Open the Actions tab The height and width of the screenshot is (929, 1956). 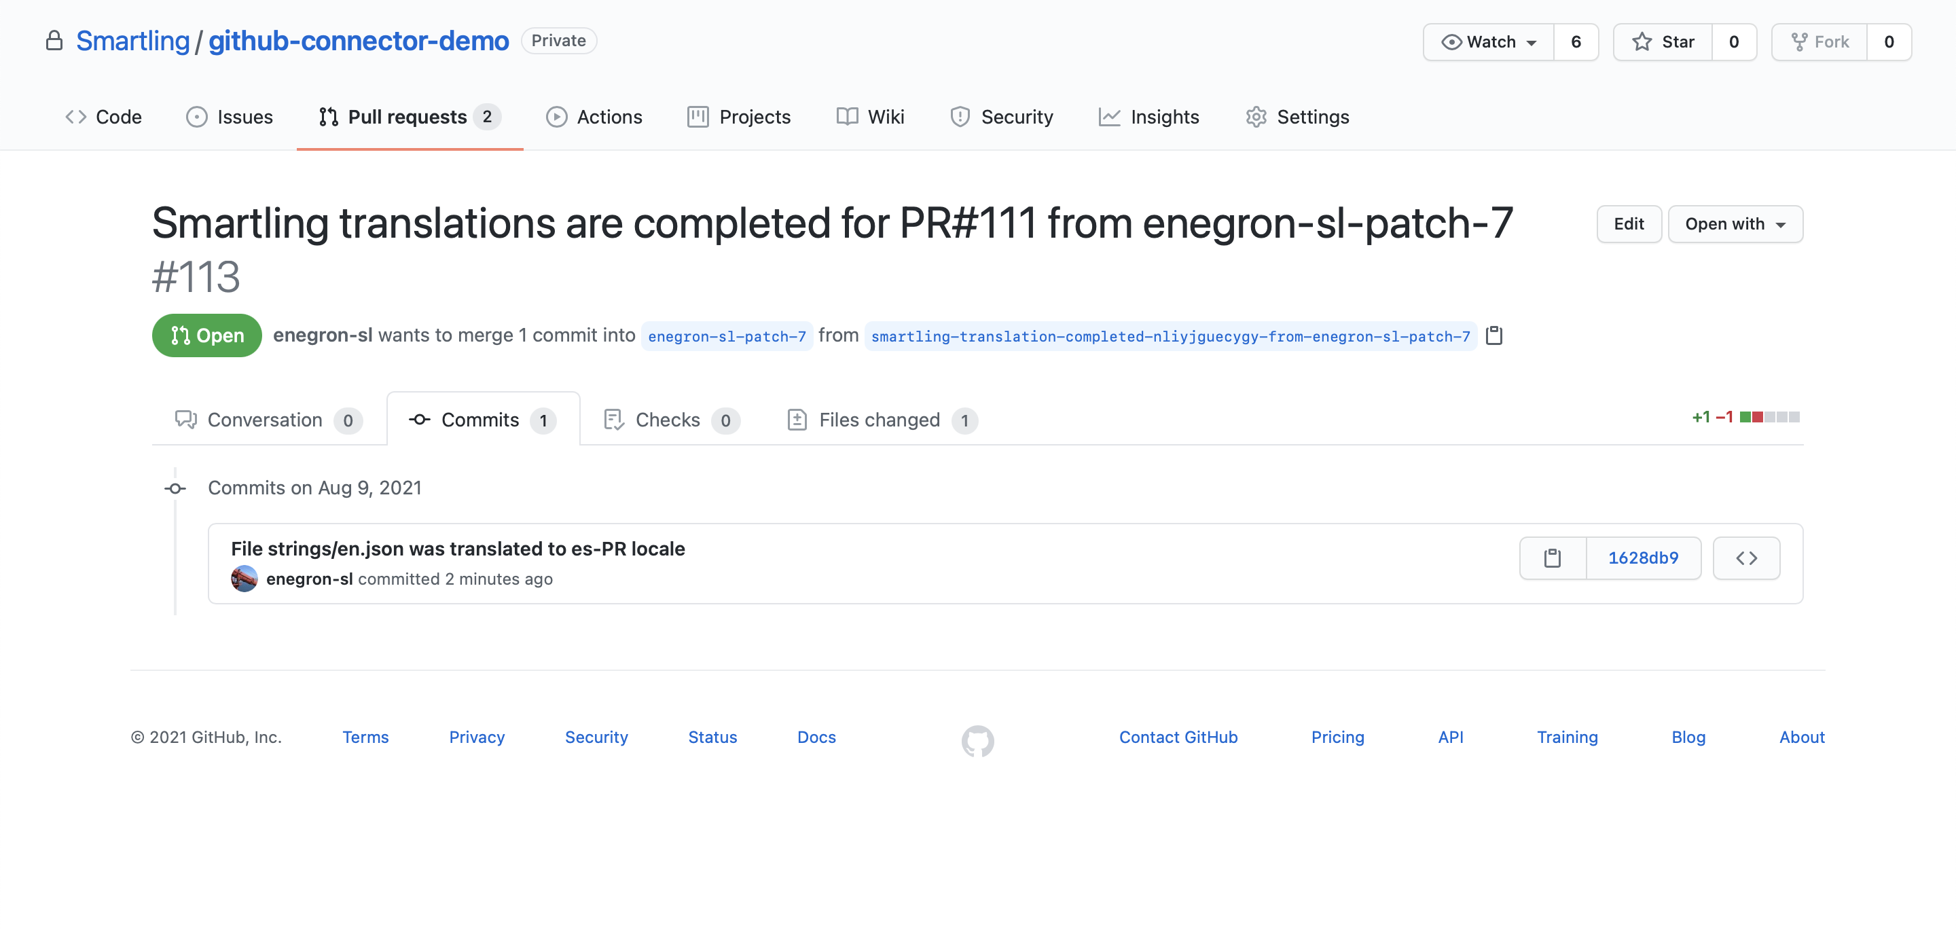pyautogui.click(x=594, y=117)
